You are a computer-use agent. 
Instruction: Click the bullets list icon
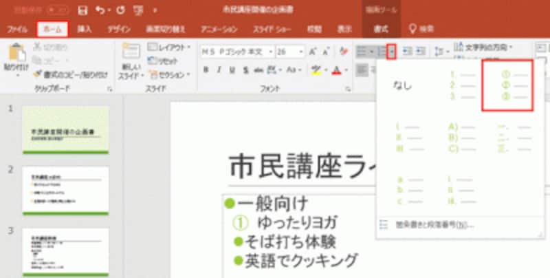point(362,52)
